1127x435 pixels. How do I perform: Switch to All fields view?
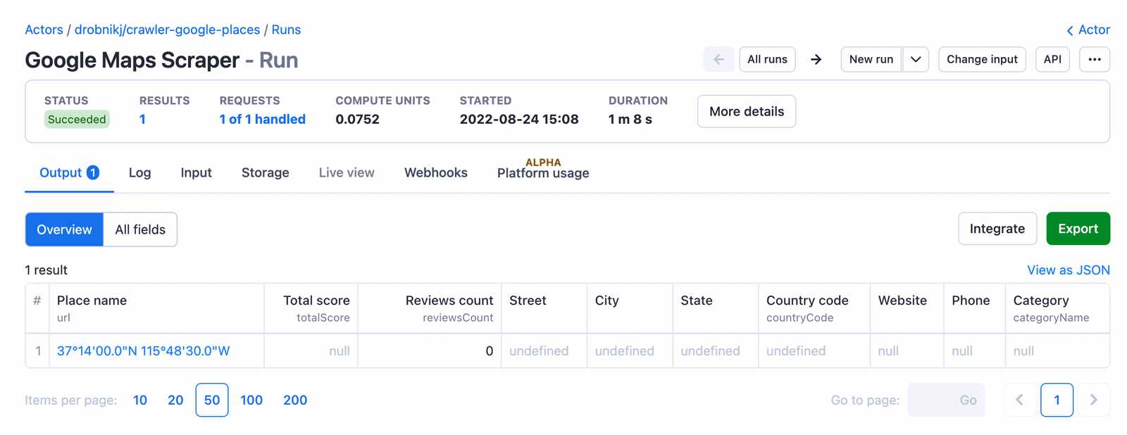click(140, 229)
